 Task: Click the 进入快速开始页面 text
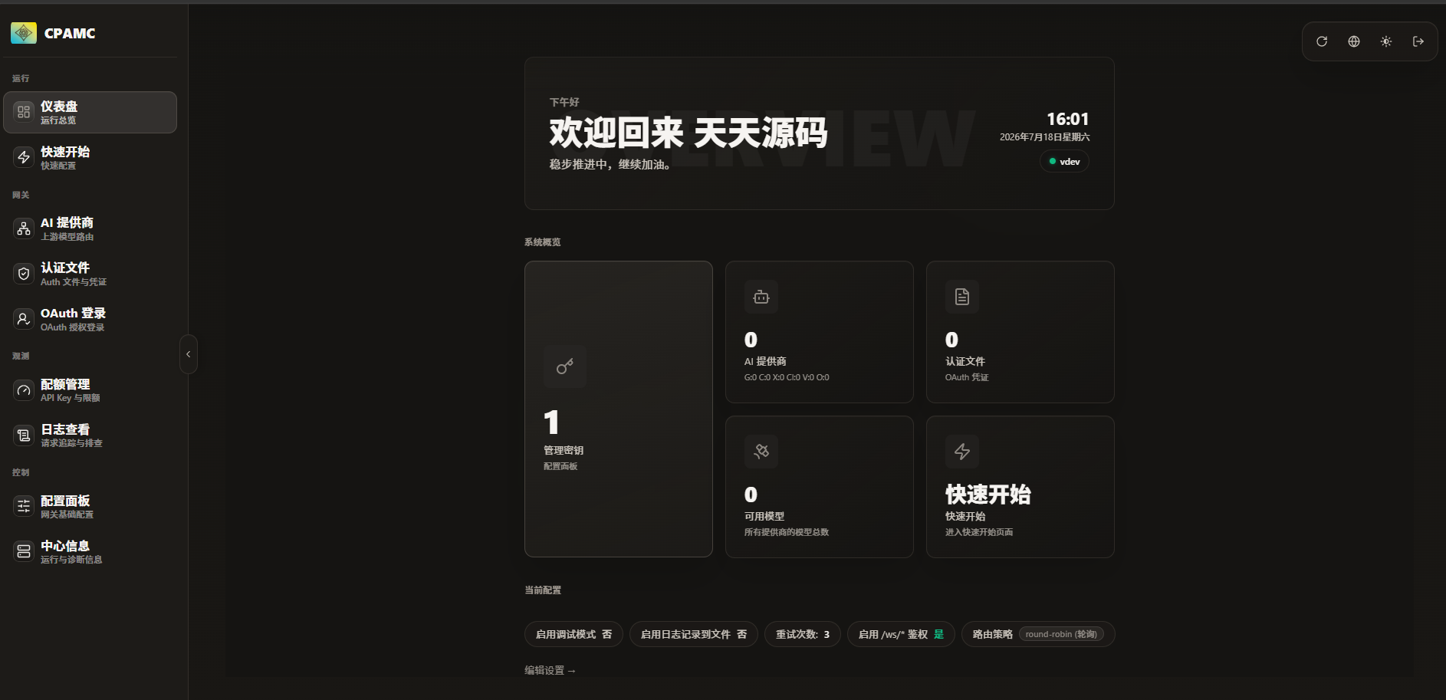point(979,532)
